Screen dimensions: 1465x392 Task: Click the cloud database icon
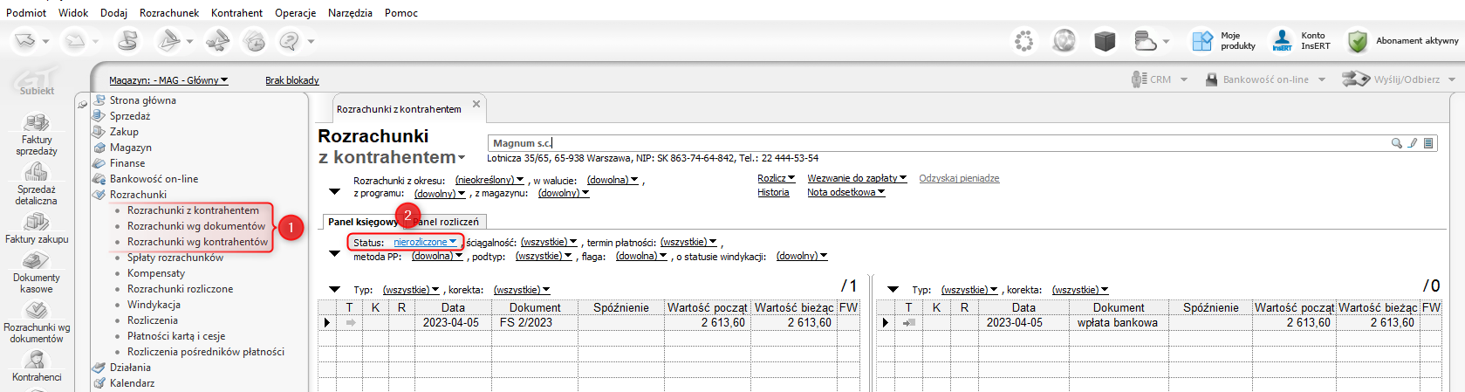pyautogui.click(x=1145, y=41)
